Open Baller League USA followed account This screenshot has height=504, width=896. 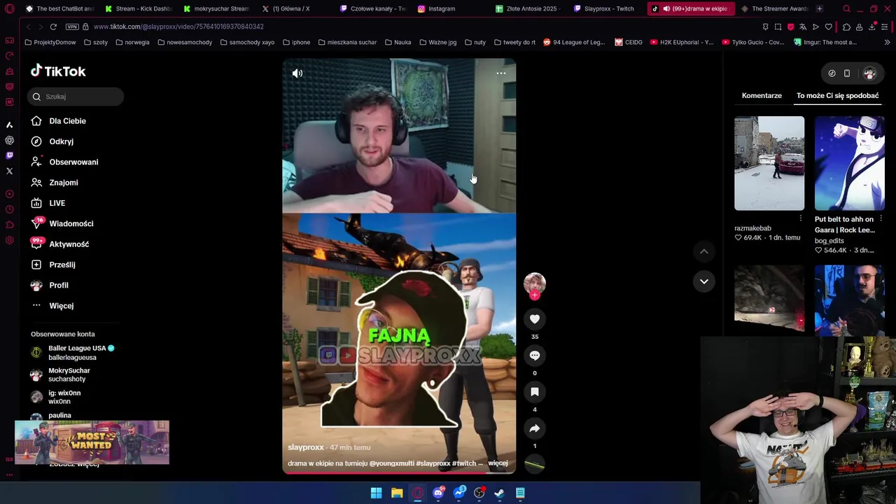(x=73, y=352)
